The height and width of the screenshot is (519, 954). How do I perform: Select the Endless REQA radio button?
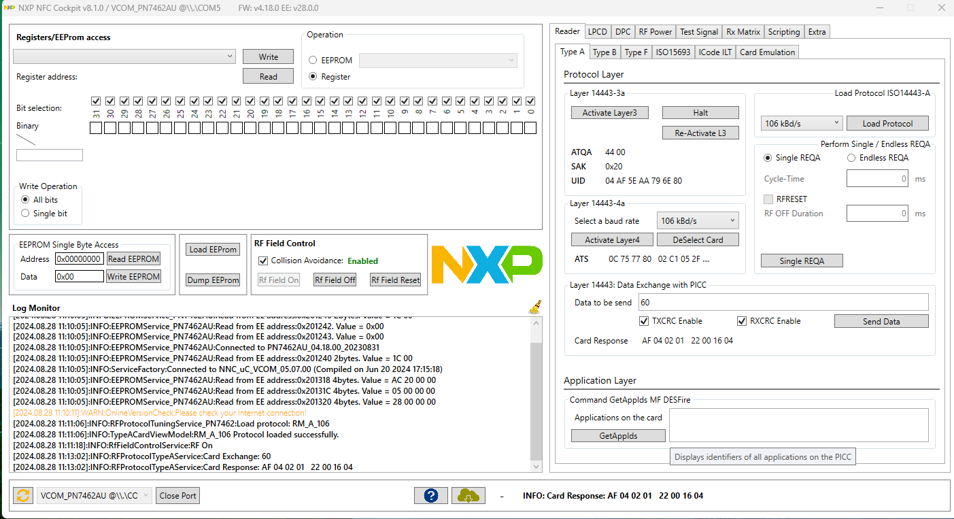(851, 157)
